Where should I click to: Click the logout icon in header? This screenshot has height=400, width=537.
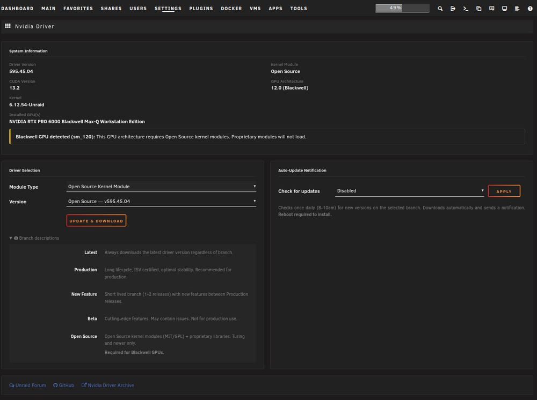click(x=453, y=9)
